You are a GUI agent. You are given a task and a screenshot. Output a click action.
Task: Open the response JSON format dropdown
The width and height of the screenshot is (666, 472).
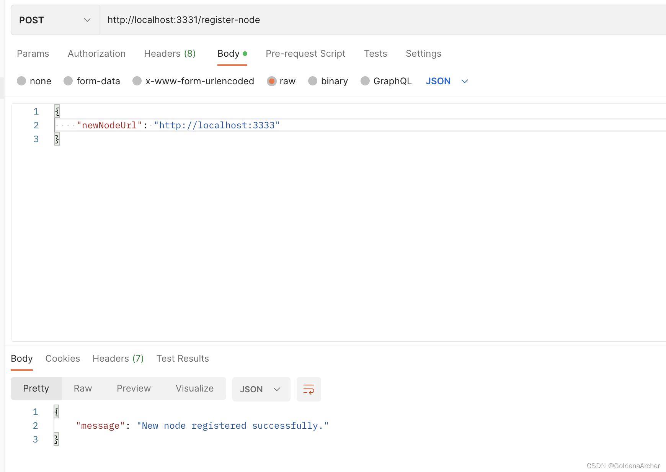tap(261, 389)
